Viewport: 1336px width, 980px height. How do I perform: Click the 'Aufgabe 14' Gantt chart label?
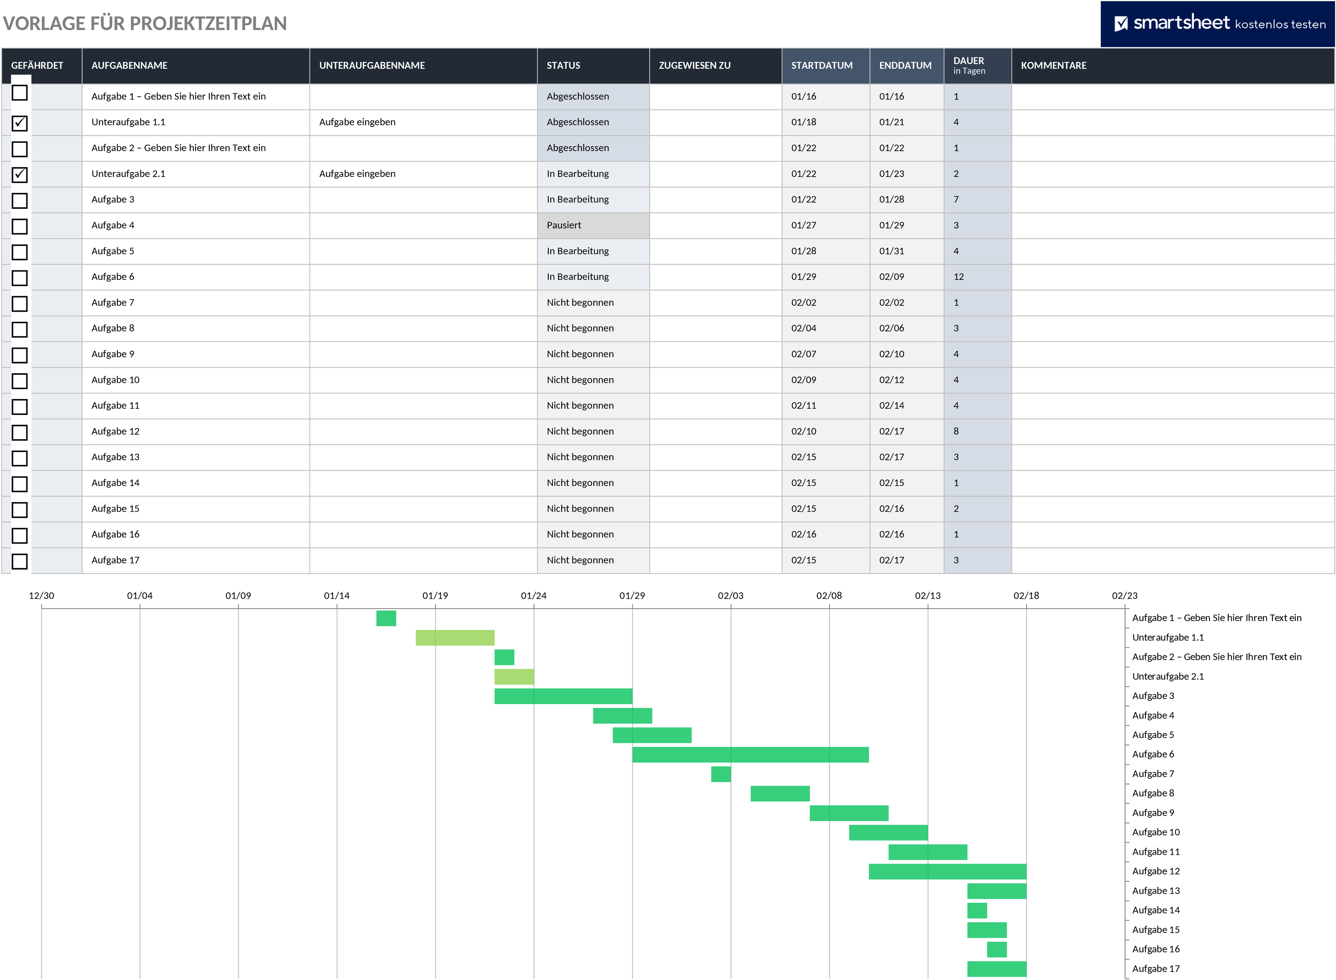[x=1156, y=910]
